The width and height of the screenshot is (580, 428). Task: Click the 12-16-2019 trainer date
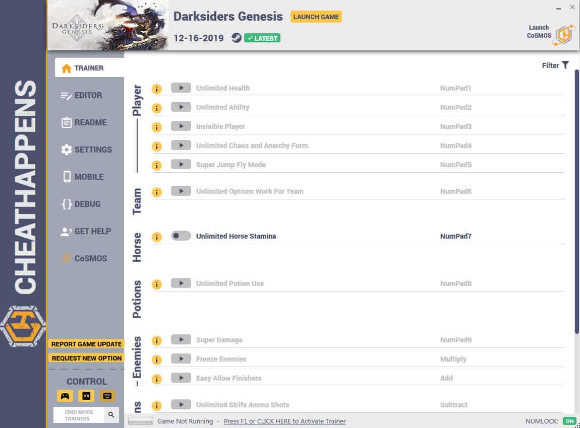click(x=199, y=38)
